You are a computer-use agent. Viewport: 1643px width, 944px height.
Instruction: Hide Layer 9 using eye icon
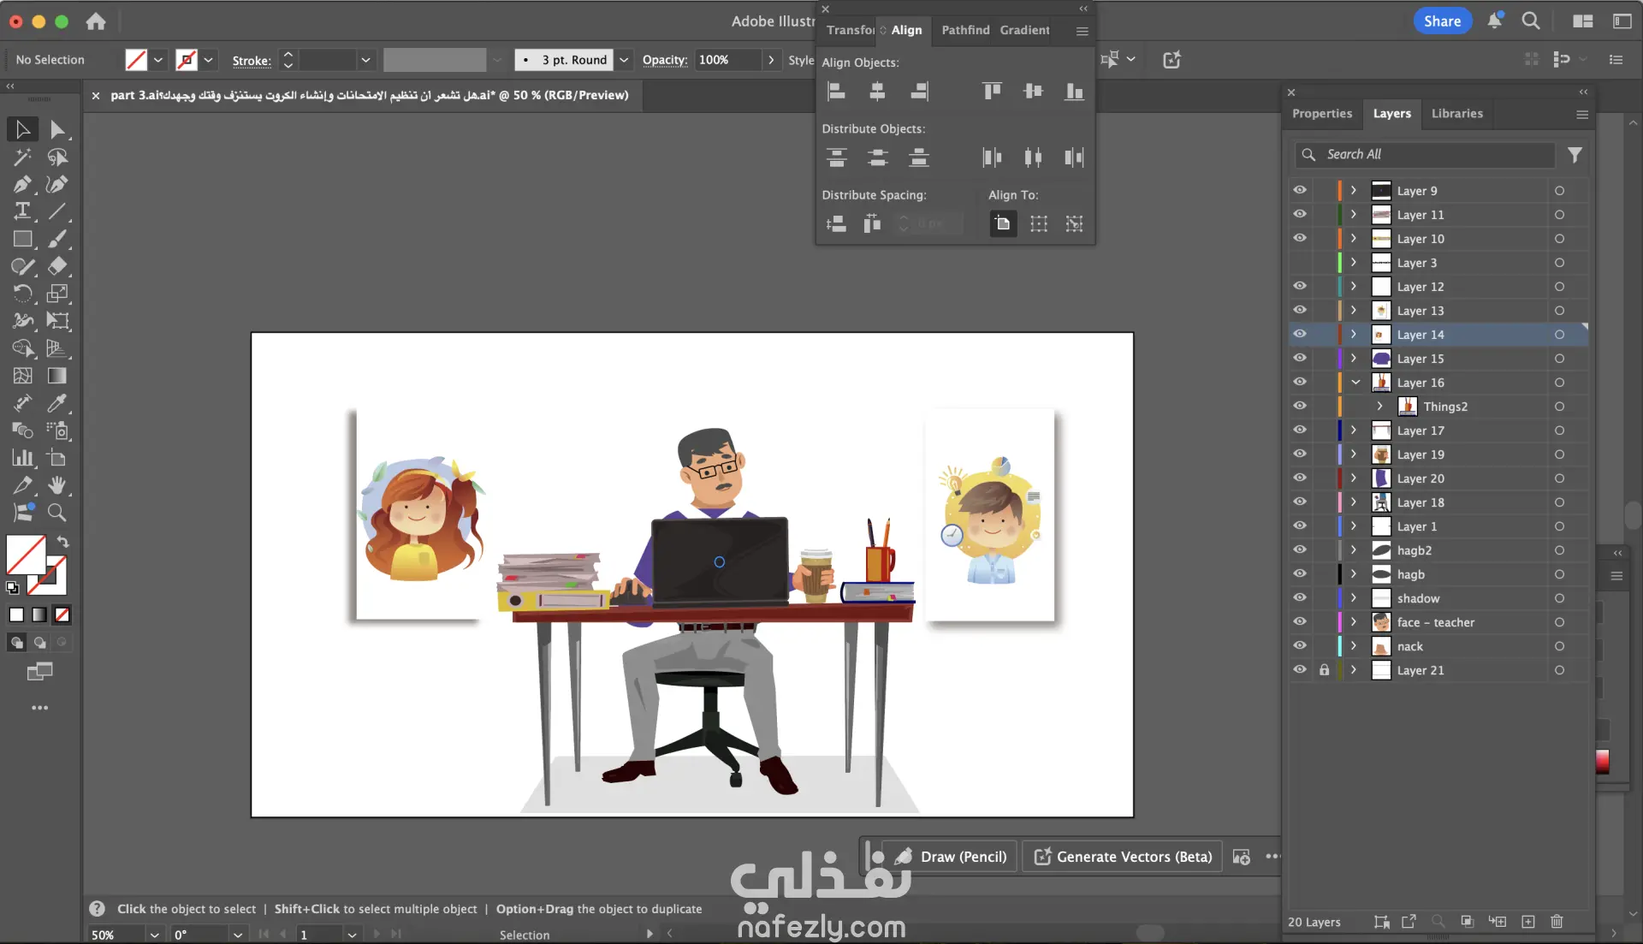point(1300,191)
